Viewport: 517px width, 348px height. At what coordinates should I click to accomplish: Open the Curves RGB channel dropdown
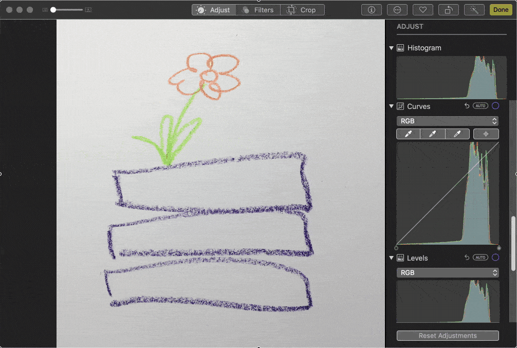click(x=448, y=121)
